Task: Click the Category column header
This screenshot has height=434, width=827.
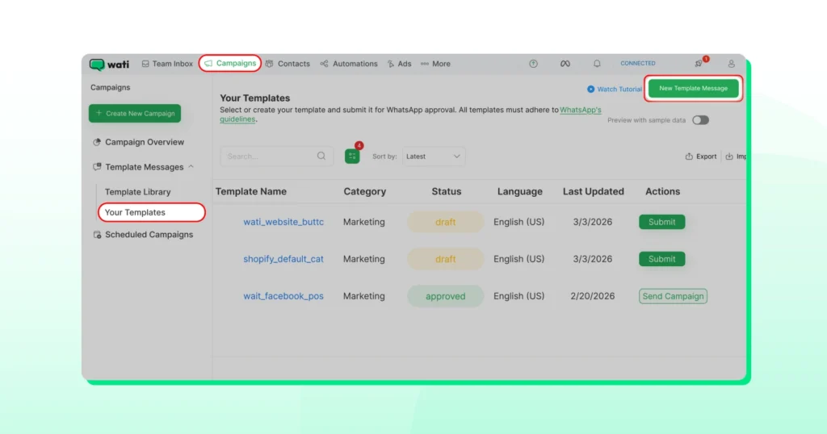Action: click(x=365, y=192)
